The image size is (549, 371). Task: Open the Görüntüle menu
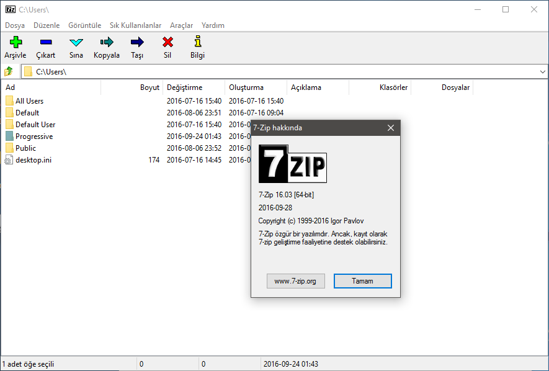[85, 25]
